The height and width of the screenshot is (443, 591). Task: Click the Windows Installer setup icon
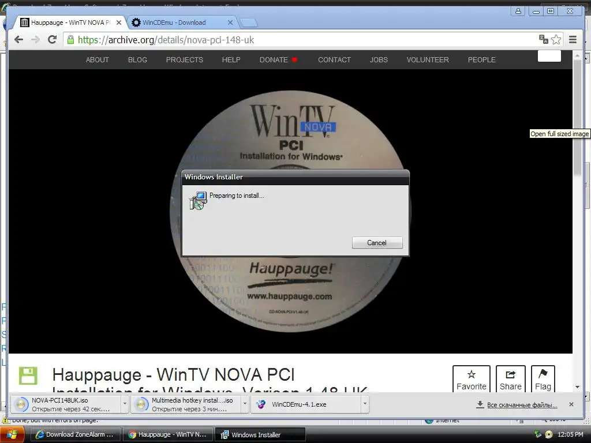point(198,200)
